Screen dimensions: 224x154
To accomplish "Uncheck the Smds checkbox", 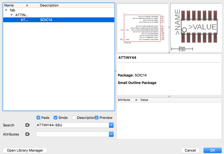I will (55, 118).
